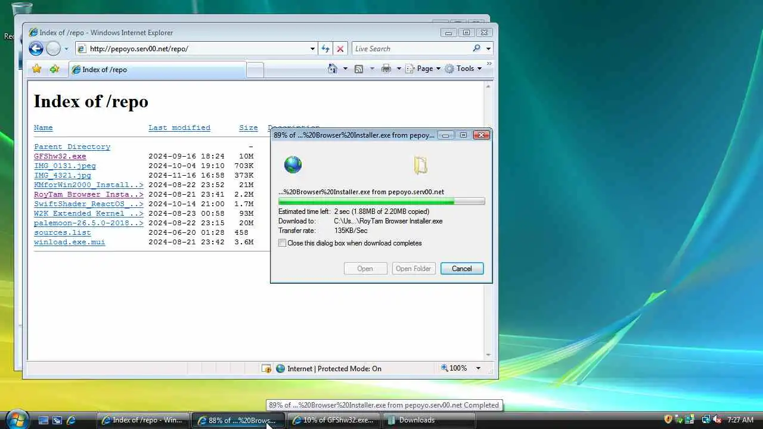Click the IE Forward arrow button
Viewport: 763px width, 429px height.
pos(53,49)
